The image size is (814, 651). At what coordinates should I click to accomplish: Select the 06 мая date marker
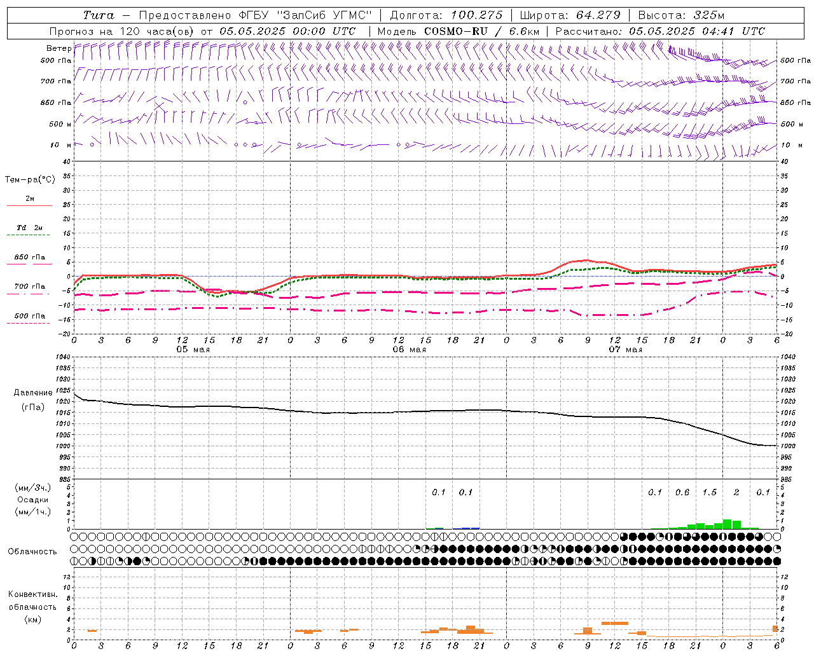pos(409,350)
